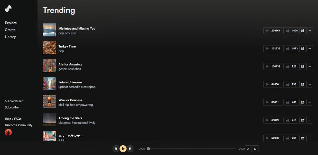This screenshot has height=155, width=318.
Task: Play Future Unknown via play count button
Action: [x=273, y=85]
